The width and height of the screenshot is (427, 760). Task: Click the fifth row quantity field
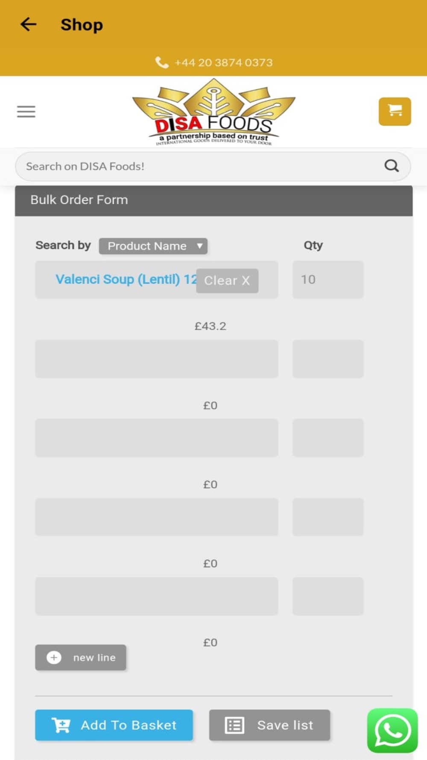328,596
